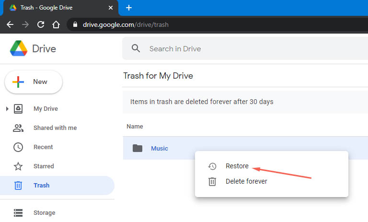This screenshot has height=222, width=368.
Task: Click the Trash for My Drive heading
Action: [158, 76]
